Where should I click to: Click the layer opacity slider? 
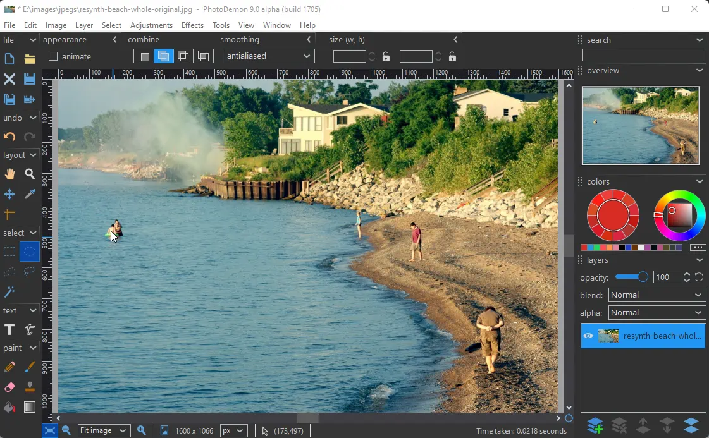tap(631, 277)
